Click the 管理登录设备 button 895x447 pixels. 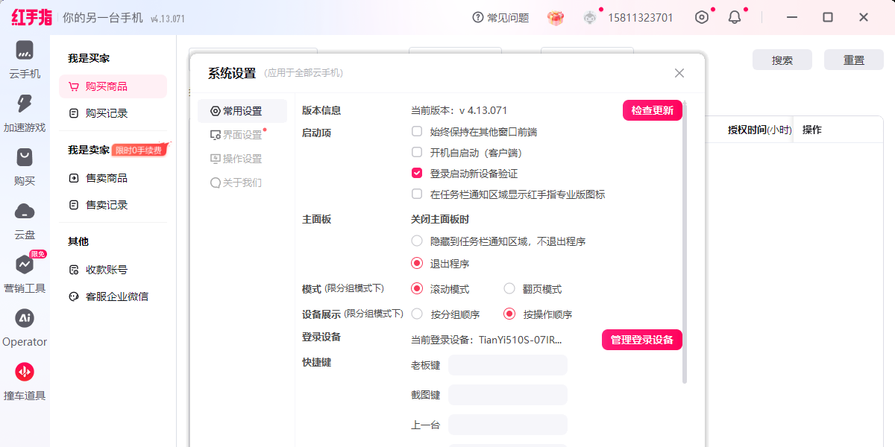click(x=642, y=340)
